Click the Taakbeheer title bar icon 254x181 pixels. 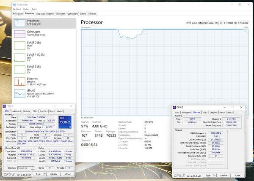point(3,2)
